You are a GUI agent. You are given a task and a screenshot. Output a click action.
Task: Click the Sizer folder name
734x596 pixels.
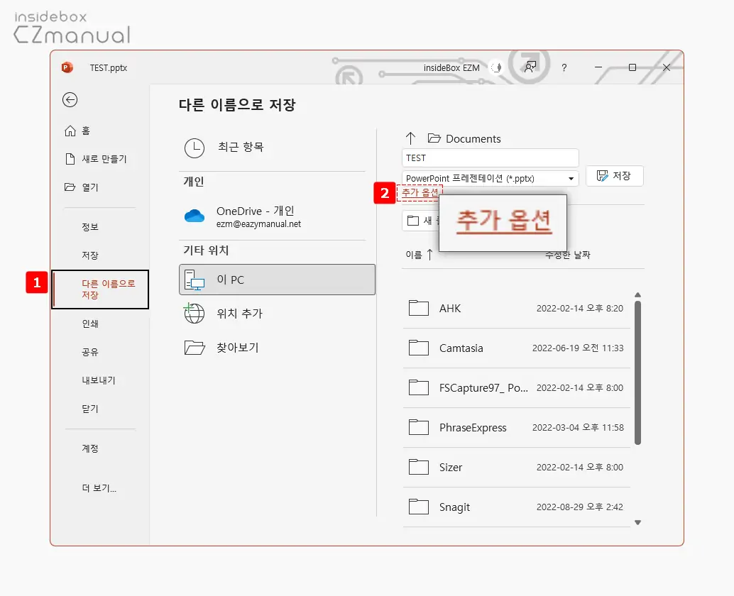pyautogui.click(x=451, y=468)
